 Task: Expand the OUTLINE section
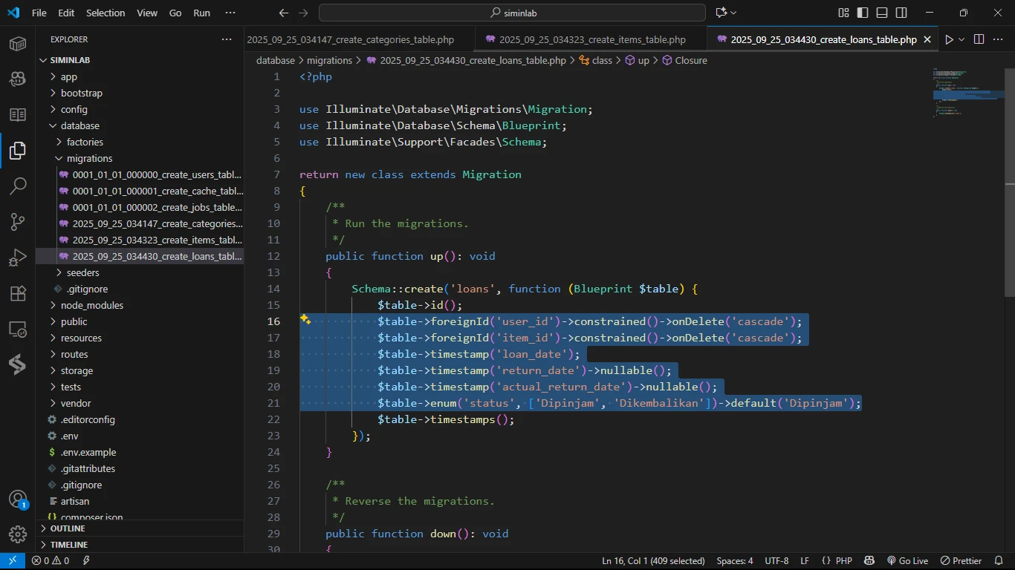pyautogui.click(x=68, y=528)
